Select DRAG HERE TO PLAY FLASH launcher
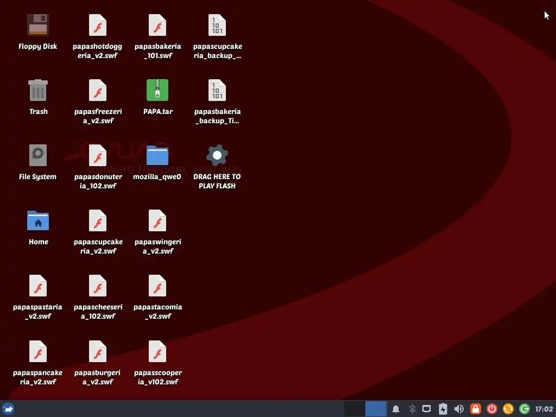The height and width of the screenshot is (417, 556). [217, 155]
